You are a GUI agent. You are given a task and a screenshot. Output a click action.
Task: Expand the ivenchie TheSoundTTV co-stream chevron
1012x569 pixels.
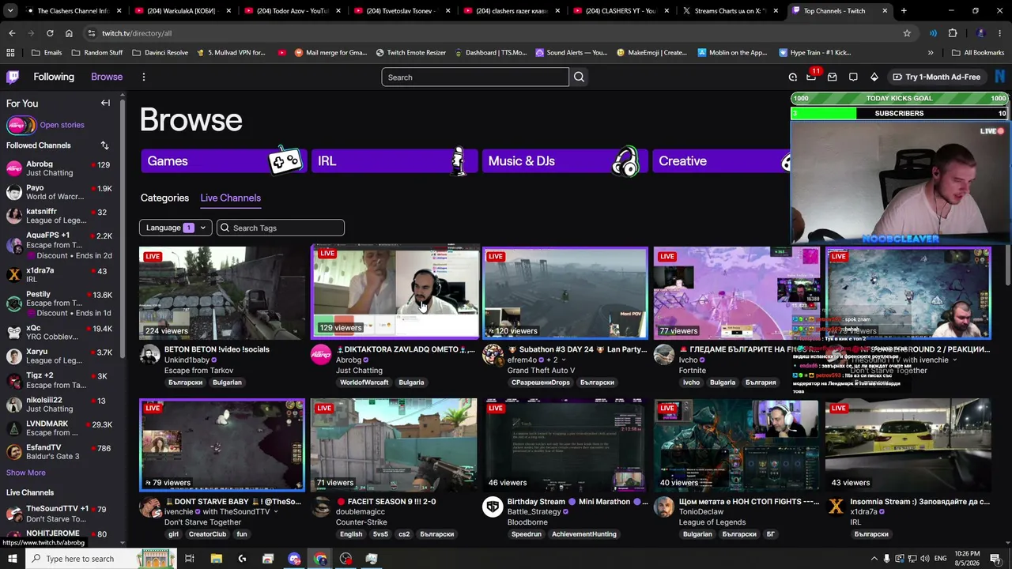coord(275,512)
